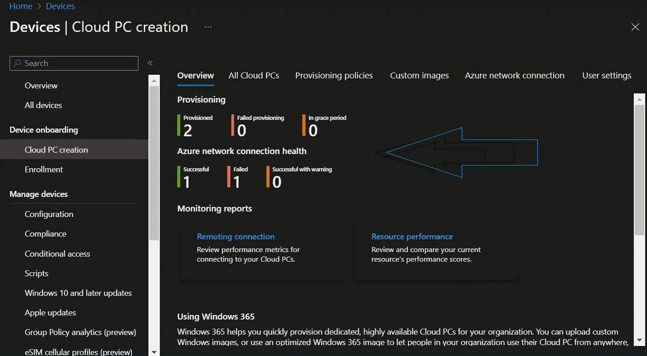Select Windows 10 and later updates

coord(78,293)
